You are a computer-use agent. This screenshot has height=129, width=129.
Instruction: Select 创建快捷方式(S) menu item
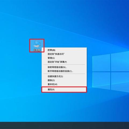click(x=64, y=76)
